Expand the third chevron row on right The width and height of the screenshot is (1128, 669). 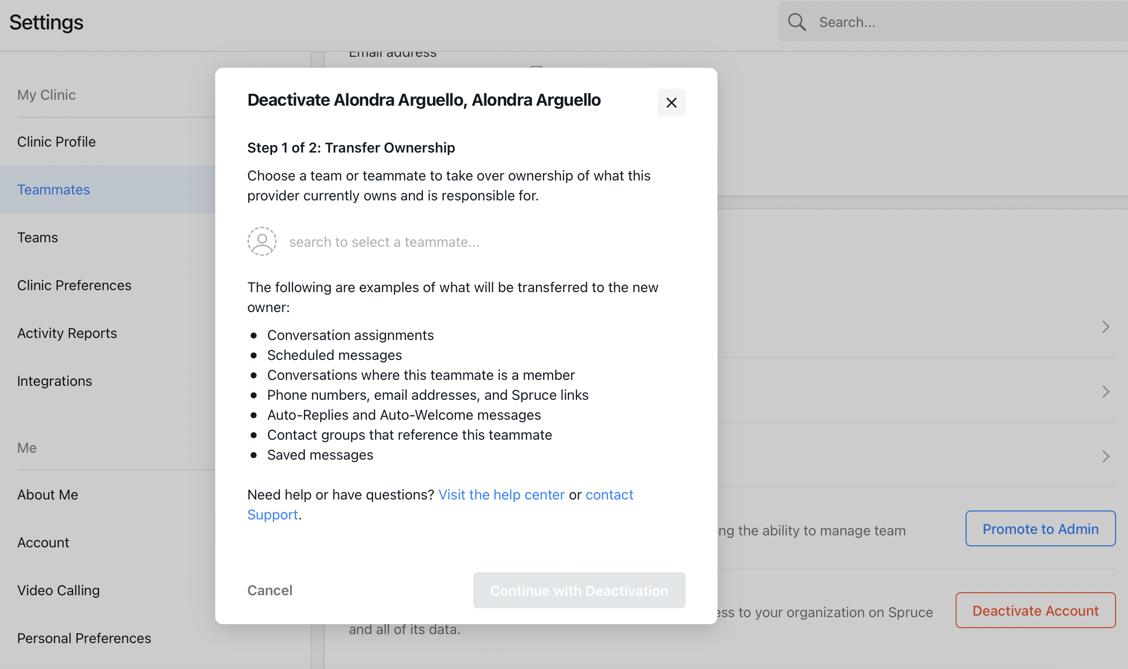[x=1106, y=457]
